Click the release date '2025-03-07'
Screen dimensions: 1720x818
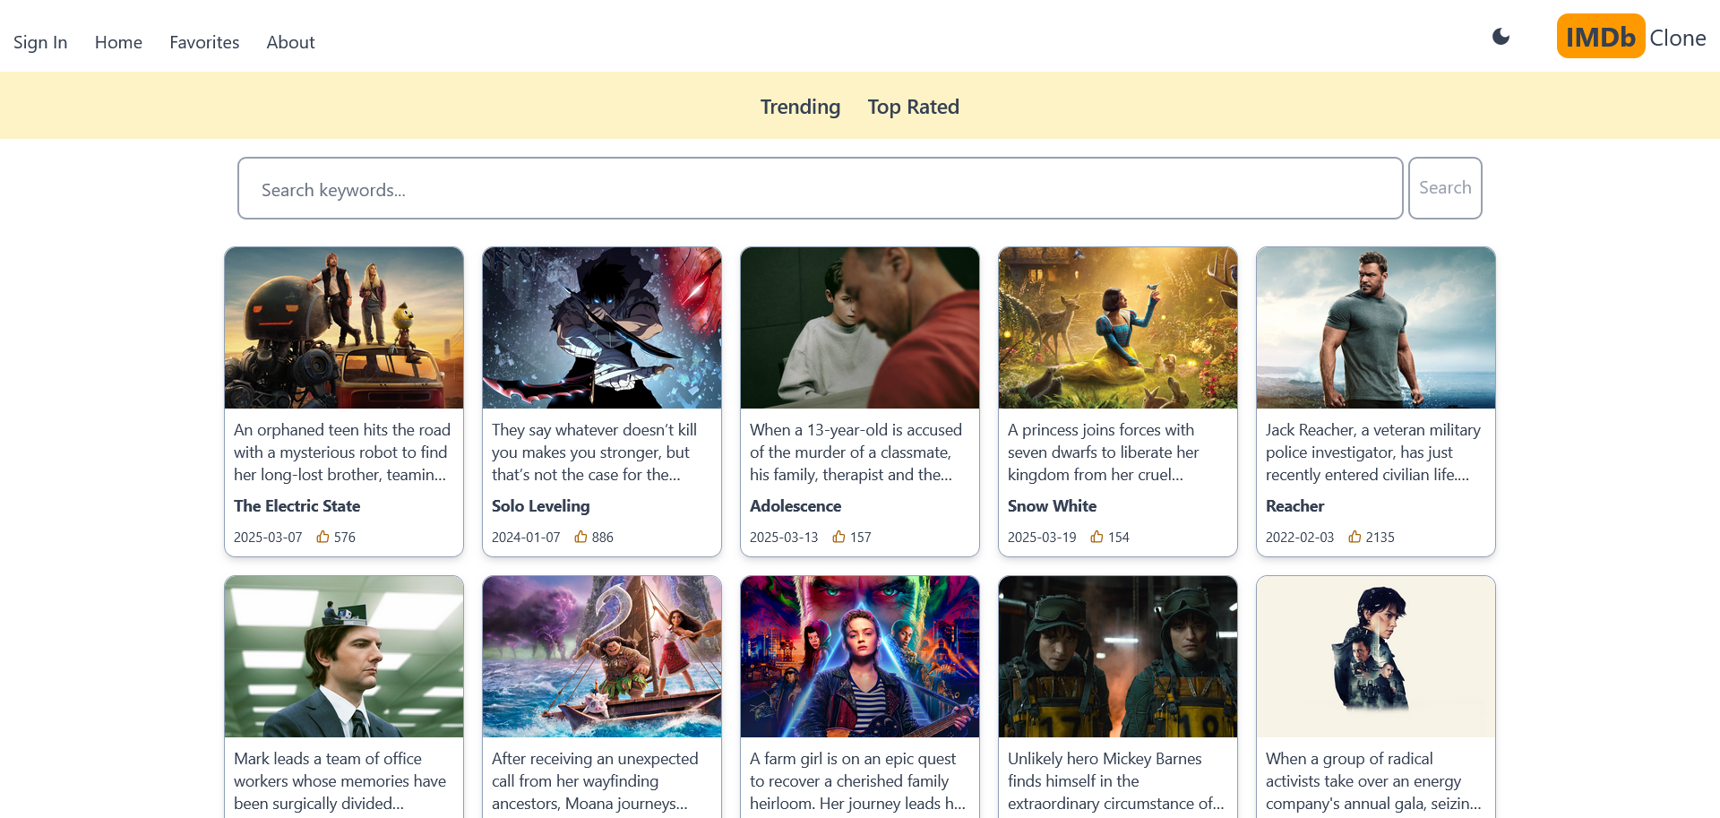pyautogui.click(x=268, y=537)
